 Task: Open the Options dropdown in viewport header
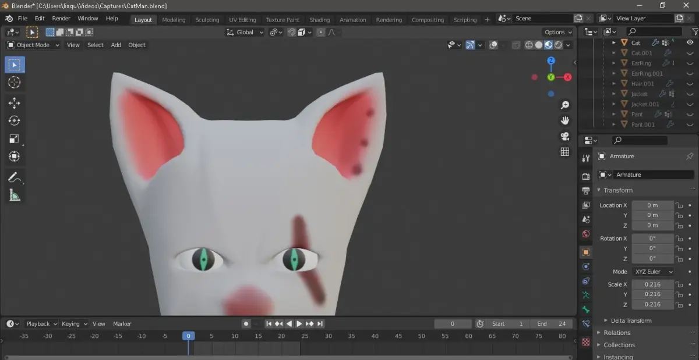coord(558,33)
